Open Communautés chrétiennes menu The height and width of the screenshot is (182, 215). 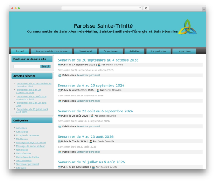tap(52, 51)
